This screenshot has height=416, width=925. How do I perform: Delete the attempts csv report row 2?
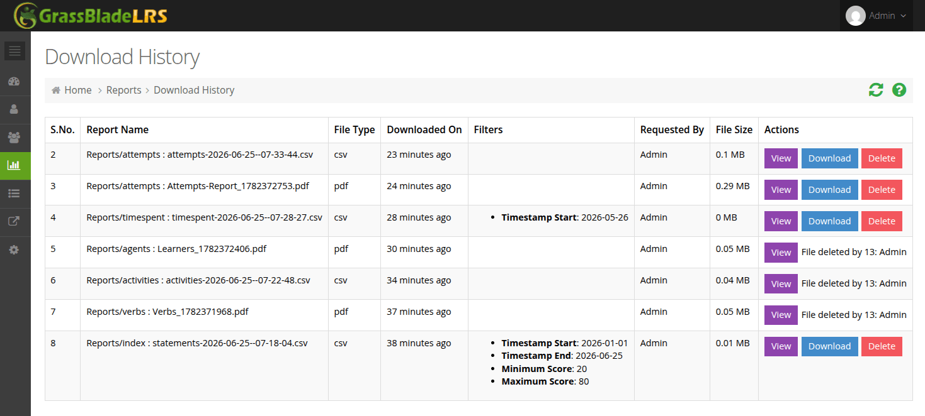coord(882,158)
